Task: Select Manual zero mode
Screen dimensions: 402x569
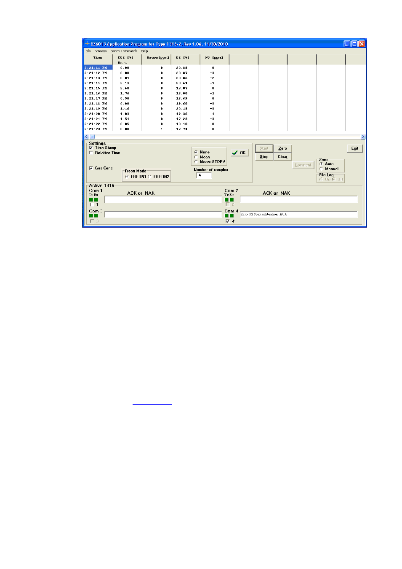Action: pyautogui.click(x=321, y=169)
